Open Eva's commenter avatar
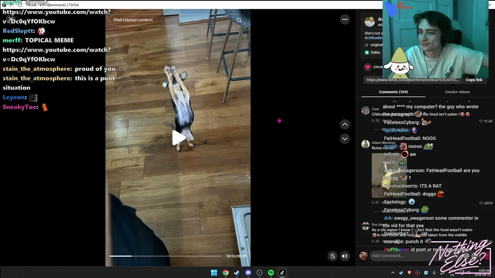This screenshot has height=278, width=495. 365,226
